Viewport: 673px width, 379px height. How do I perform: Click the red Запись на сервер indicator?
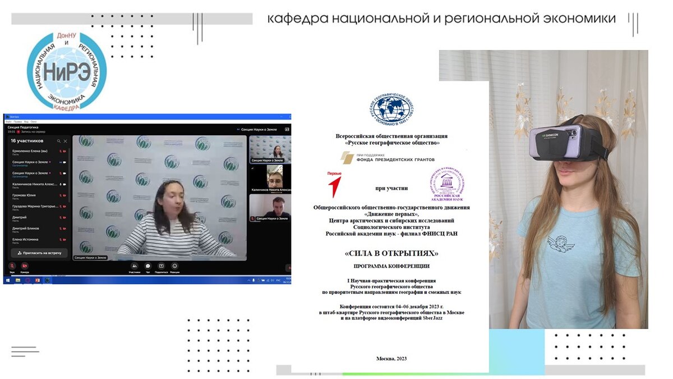click(19, 132)
